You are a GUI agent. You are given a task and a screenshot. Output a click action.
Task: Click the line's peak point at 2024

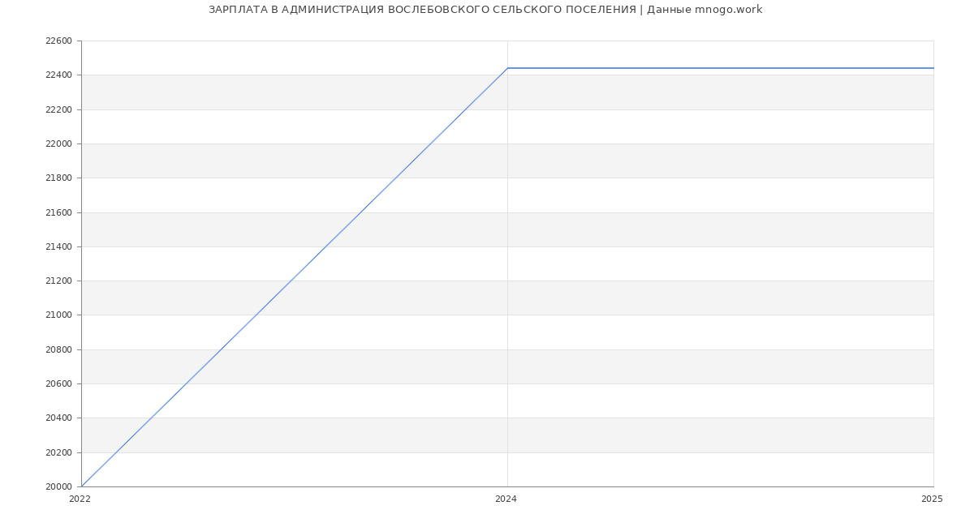[x=507, y=68]
